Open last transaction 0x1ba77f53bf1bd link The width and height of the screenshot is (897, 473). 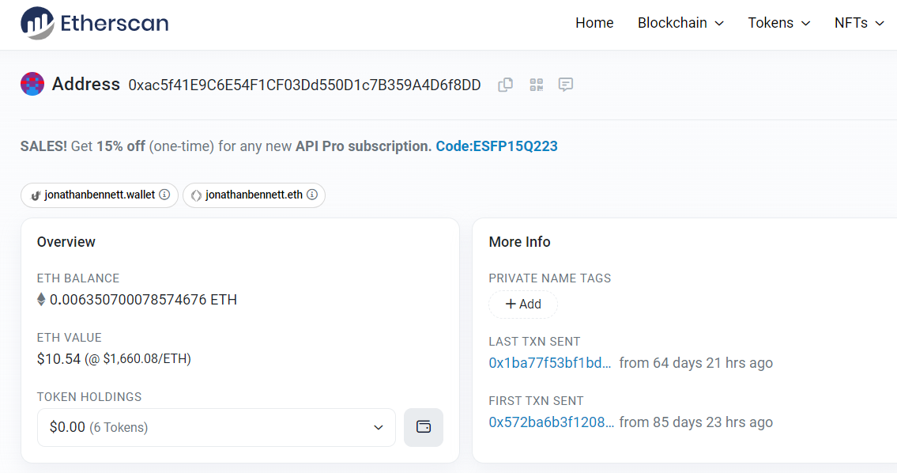550,363
